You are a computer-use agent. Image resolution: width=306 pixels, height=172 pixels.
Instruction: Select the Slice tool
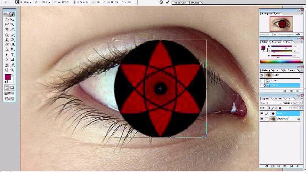click(x=12, y=29)
